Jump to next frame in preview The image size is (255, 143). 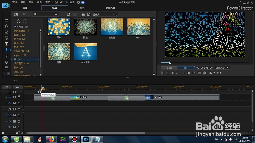pyautogui.click(x=183, y=73)
